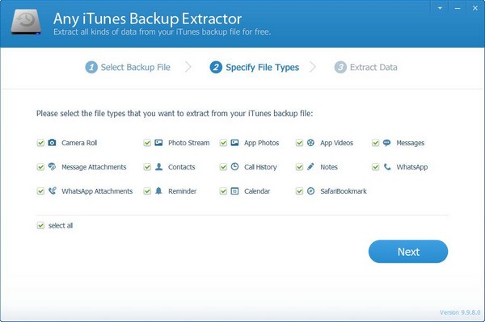
Task: Disable the WhatsApp checkbox
Action: click(376, 167)
